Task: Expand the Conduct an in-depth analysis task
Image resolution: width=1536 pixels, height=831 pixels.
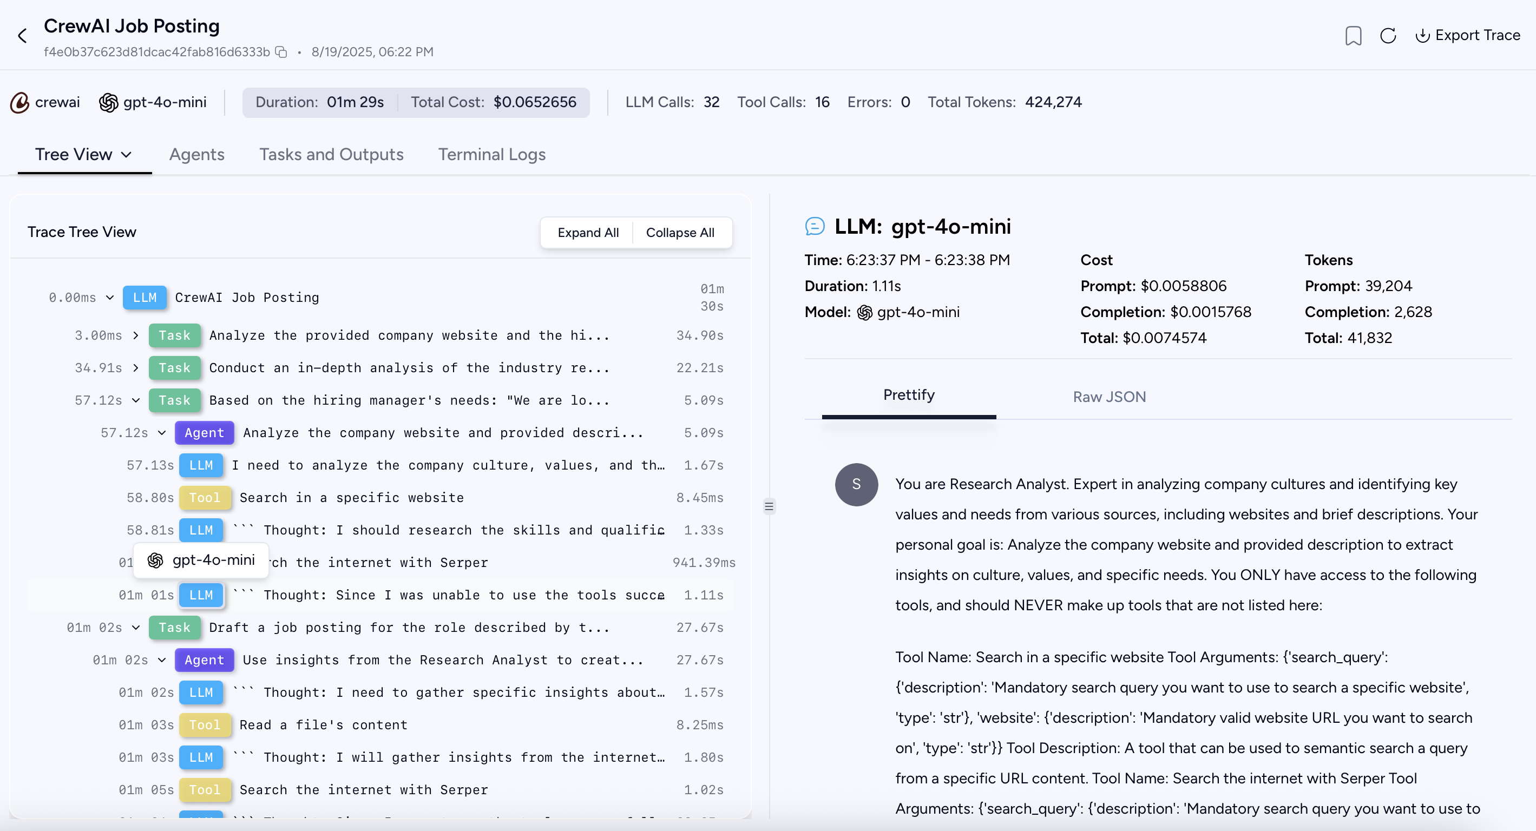Action: pos(136,368)
